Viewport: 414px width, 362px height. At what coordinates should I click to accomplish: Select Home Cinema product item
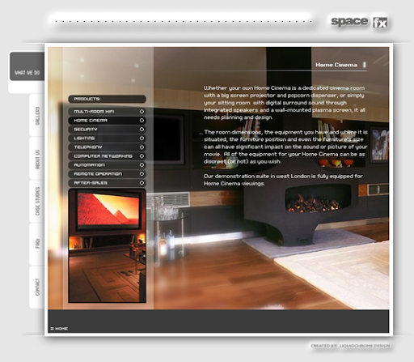[x=107, y=121]
